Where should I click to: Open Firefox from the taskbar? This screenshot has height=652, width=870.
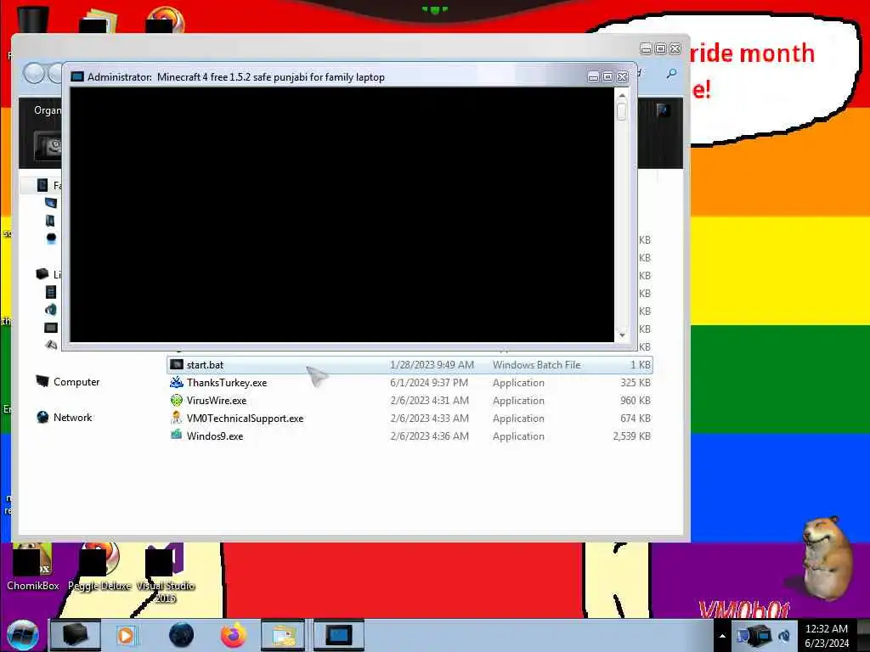(234, 635)
